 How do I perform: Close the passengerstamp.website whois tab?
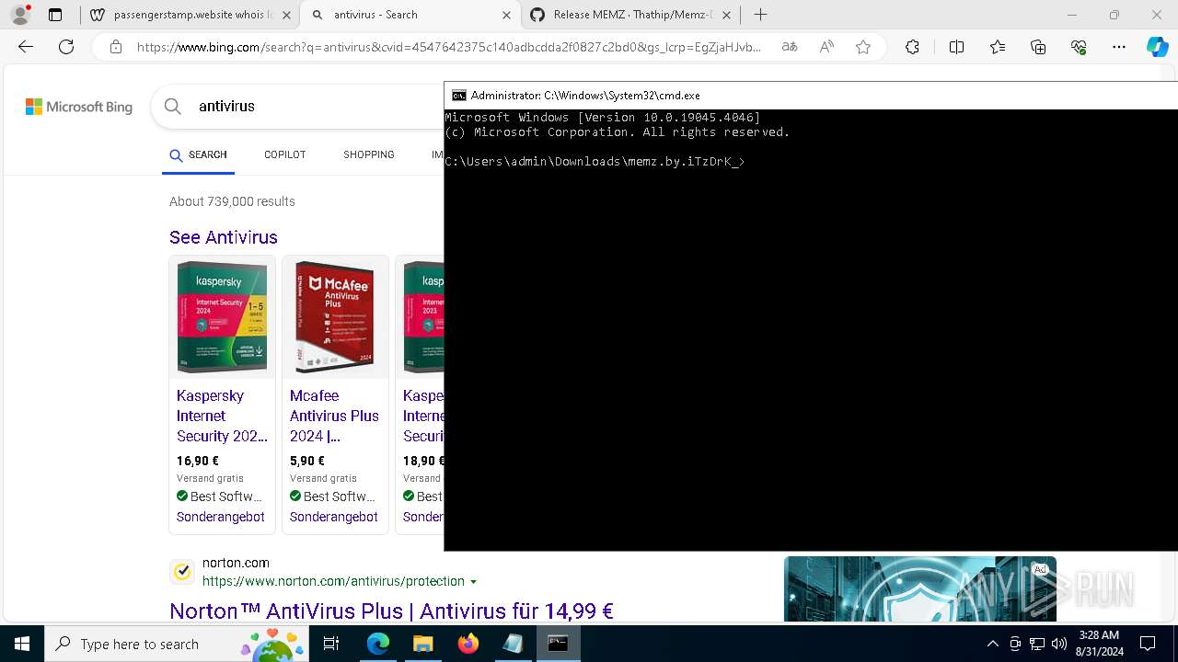click(x=287, y=15)
